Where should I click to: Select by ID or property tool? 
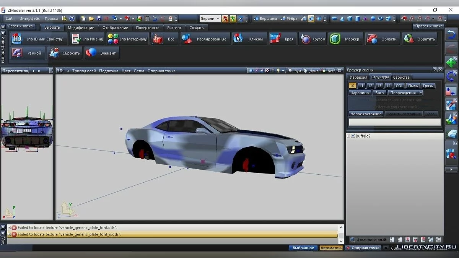coord(39,39)
